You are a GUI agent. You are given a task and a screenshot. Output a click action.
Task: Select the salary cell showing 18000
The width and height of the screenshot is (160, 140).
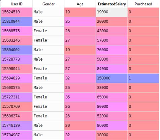pos(112,135)
